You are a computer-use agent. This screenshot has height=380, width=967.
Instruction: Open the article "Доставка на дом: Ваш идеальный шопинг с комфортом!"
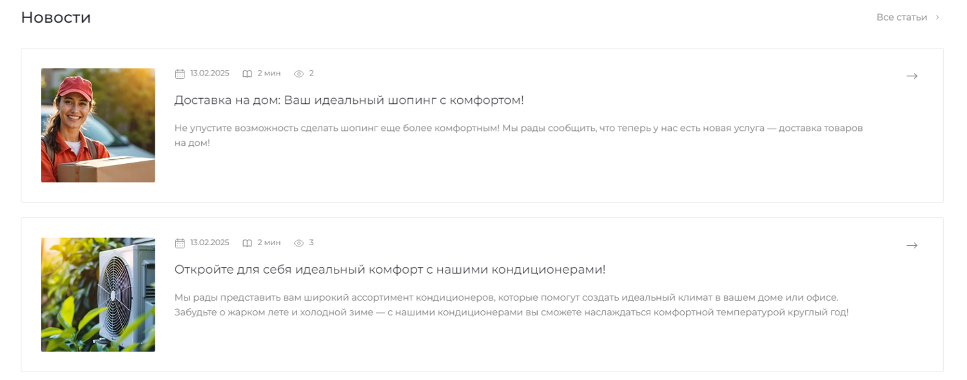click(x=349, y=100)
